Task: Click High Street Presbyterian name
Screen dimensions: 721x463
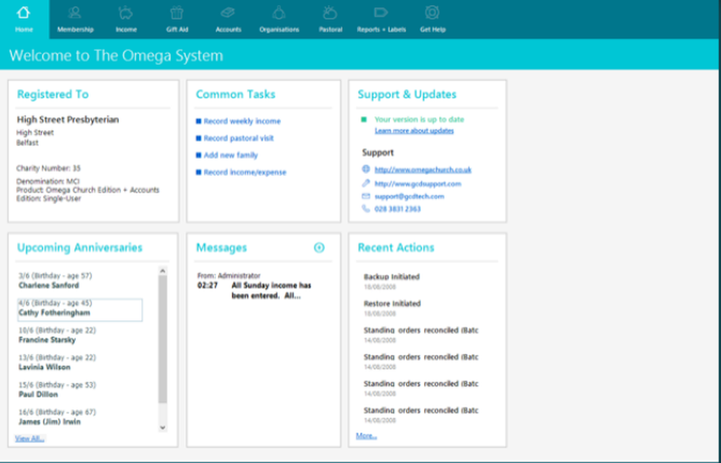Action: coord(68,120)
